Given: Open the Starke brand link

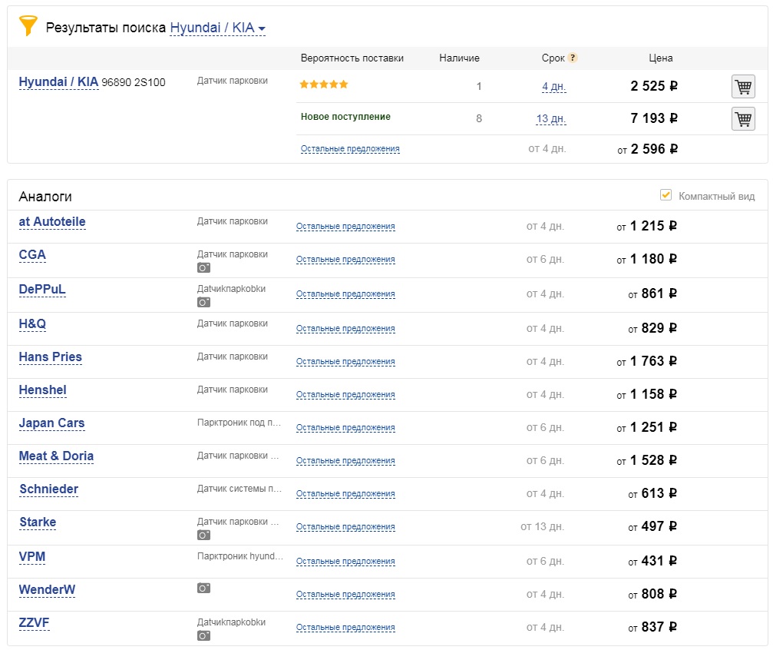Looking at the screenshot, I should pos(38,522).
